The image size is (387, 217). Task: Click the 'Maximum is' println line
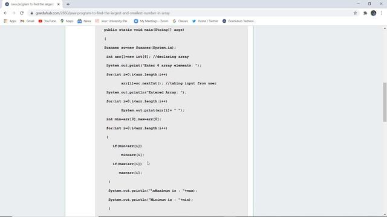pos(152,190)
